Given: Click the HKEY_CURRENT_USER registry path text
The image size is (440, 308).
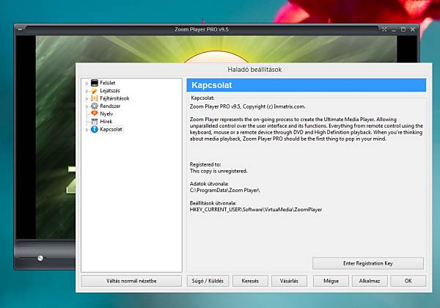Looking at the screenshot, I should pos(256,210).
